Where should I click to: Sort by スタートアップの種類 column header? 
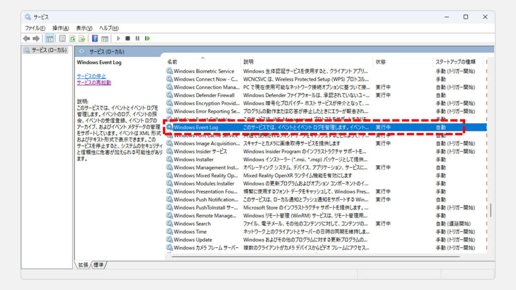click(459, 61)
